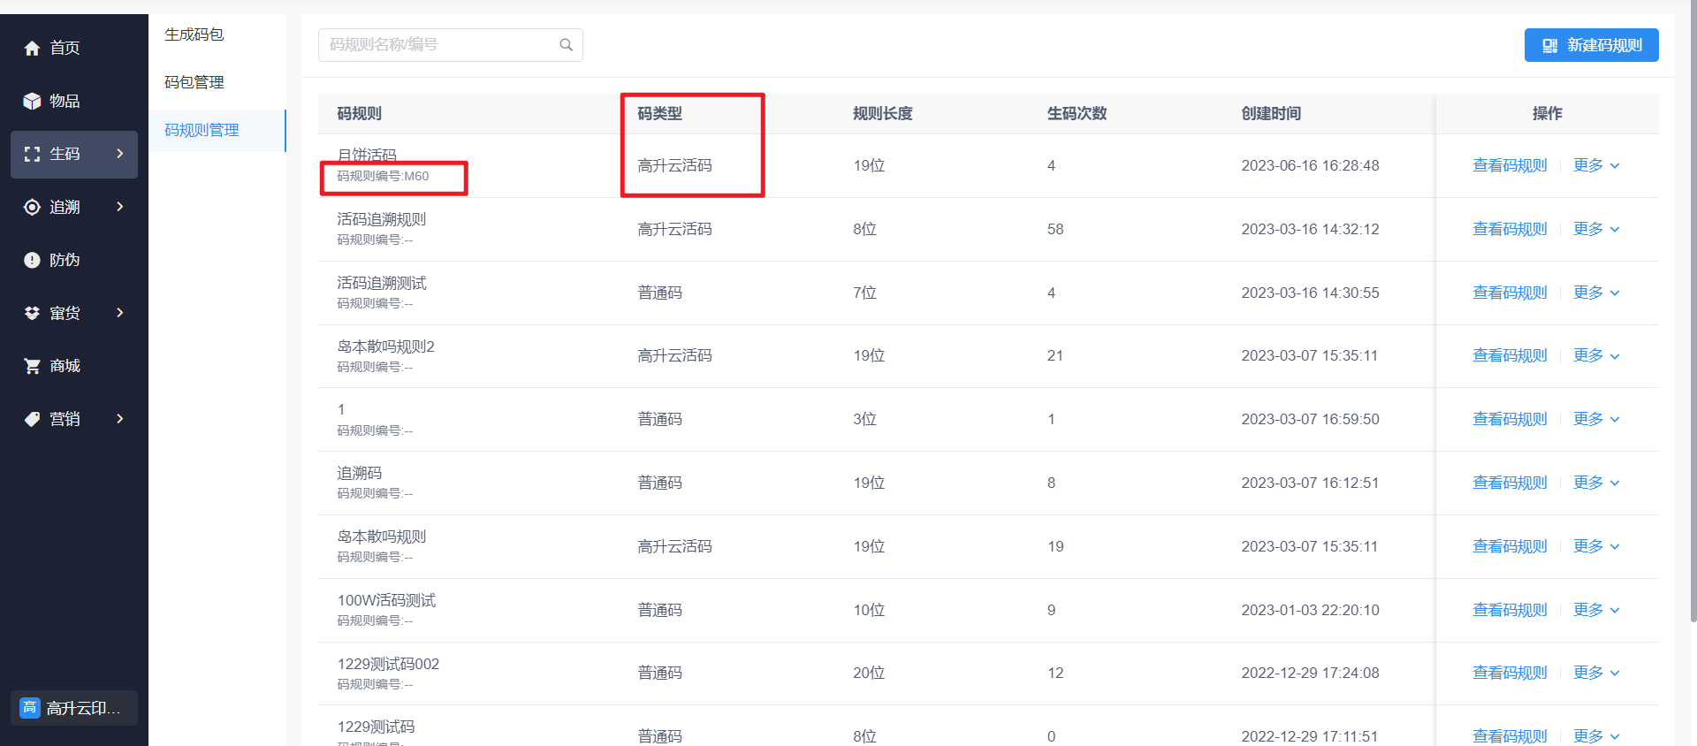Open 更多 dropdown for rule named 1
Image resolution: width=1697 pixels, height=746 pixels.
point(1596,419)
